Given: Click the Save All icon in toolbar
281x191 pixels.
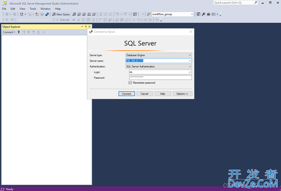Looking at the screenshot, I should (x=47, y=14).
